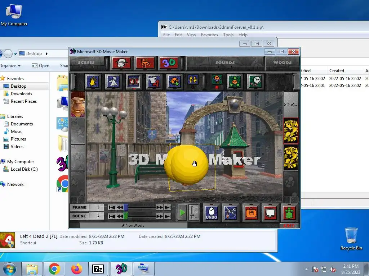Open View menu in 7-Zip window
The height and width of the screenshot is (276, 369).
(191, 35)
